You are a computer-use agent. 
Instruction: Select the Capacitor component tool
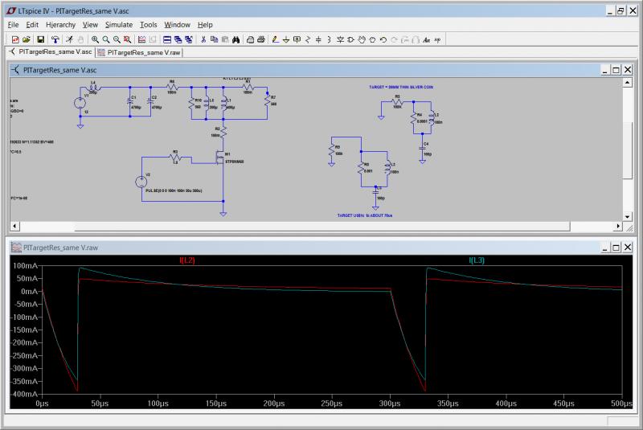pyautogui.click(x=319, y=39)
